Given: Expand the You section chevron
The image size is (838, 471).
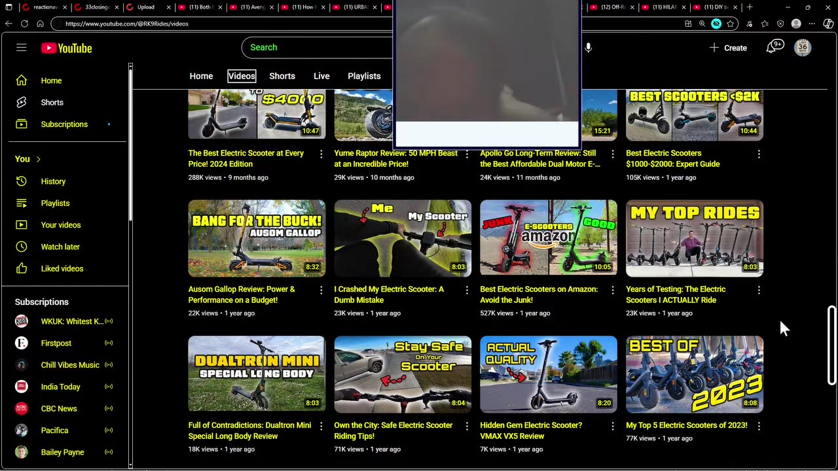Looking at the screenshot, I should [x=38, y=159].
